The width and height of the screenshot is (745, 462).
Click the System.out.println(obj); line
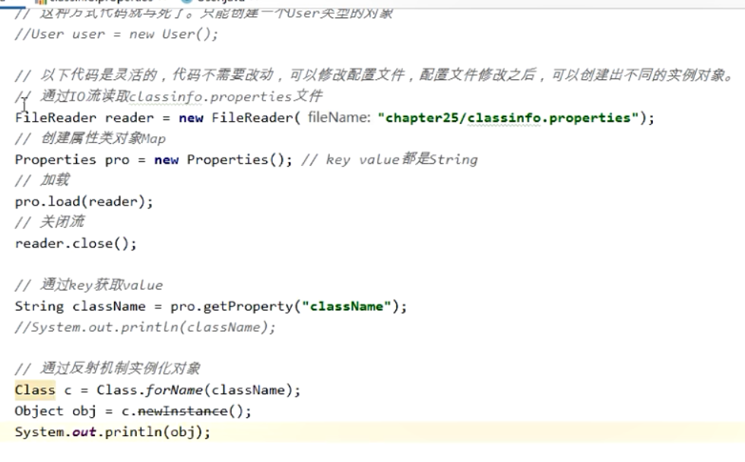pyautogui.click(x=113, y=432)
